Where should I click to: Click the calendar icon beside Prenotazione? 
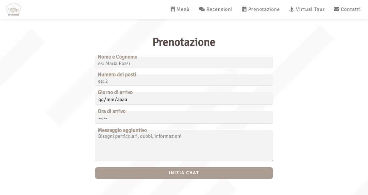click(x=244, y=9)
